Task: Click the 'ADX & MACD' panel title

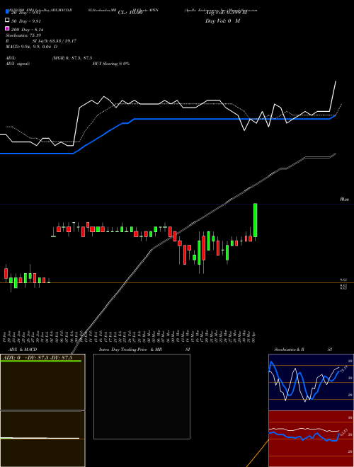Action: tap(23, 350)
